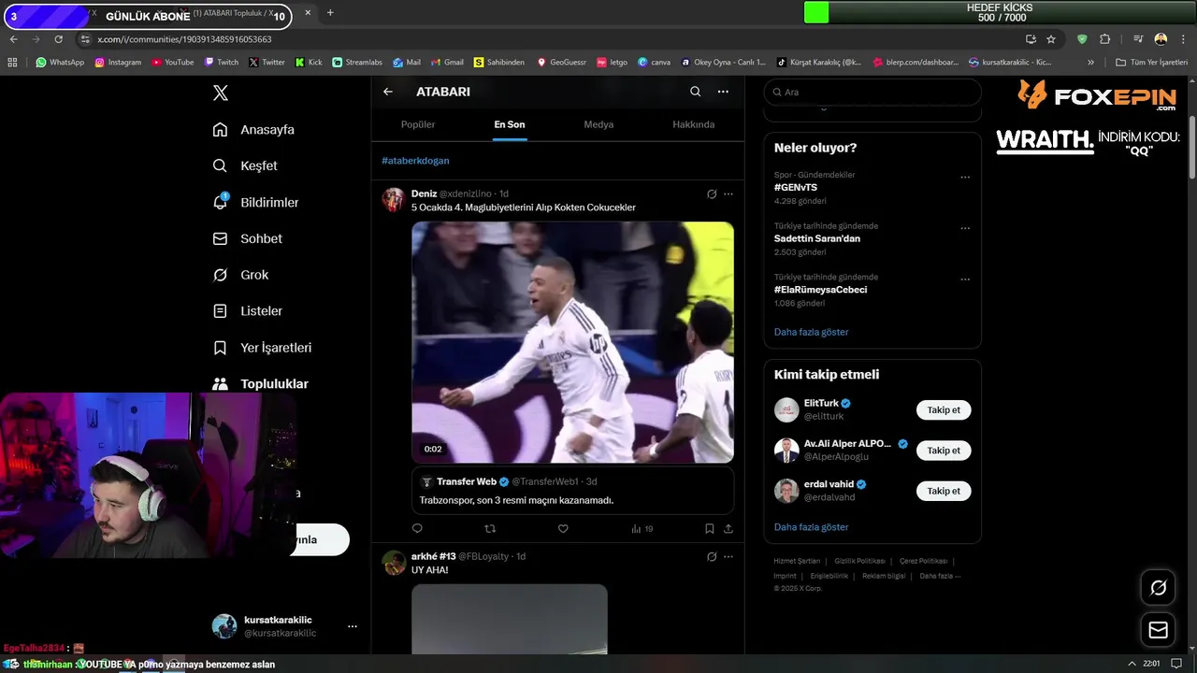Go to Keşfet in the sidebar
1197x673 pixels.
245,165
